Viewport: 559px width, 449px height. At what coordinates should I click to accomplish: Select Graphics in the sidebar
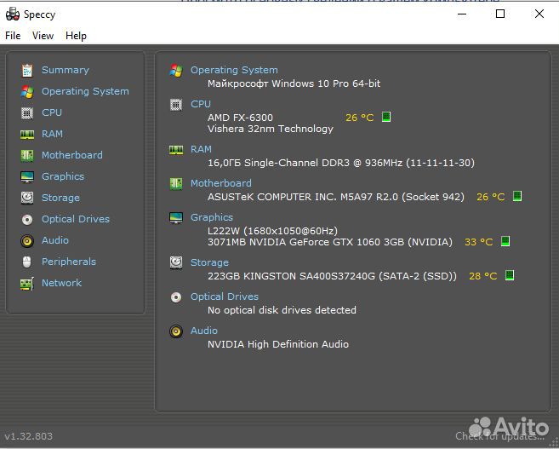[x=63, y=176]
